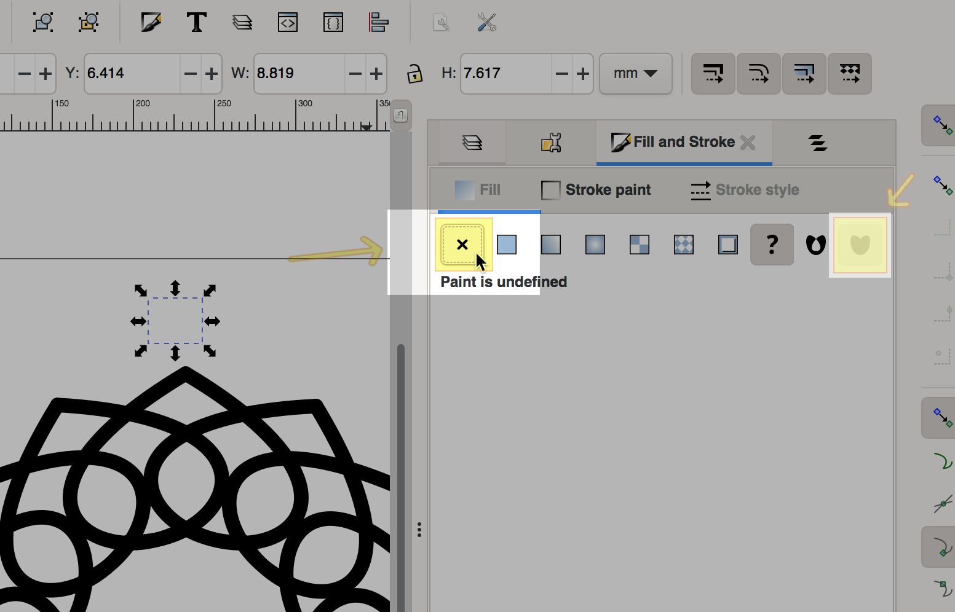Toggle scale stroke width with objects
This screenshot has width=955, height=612.
[x=713, y=74]
